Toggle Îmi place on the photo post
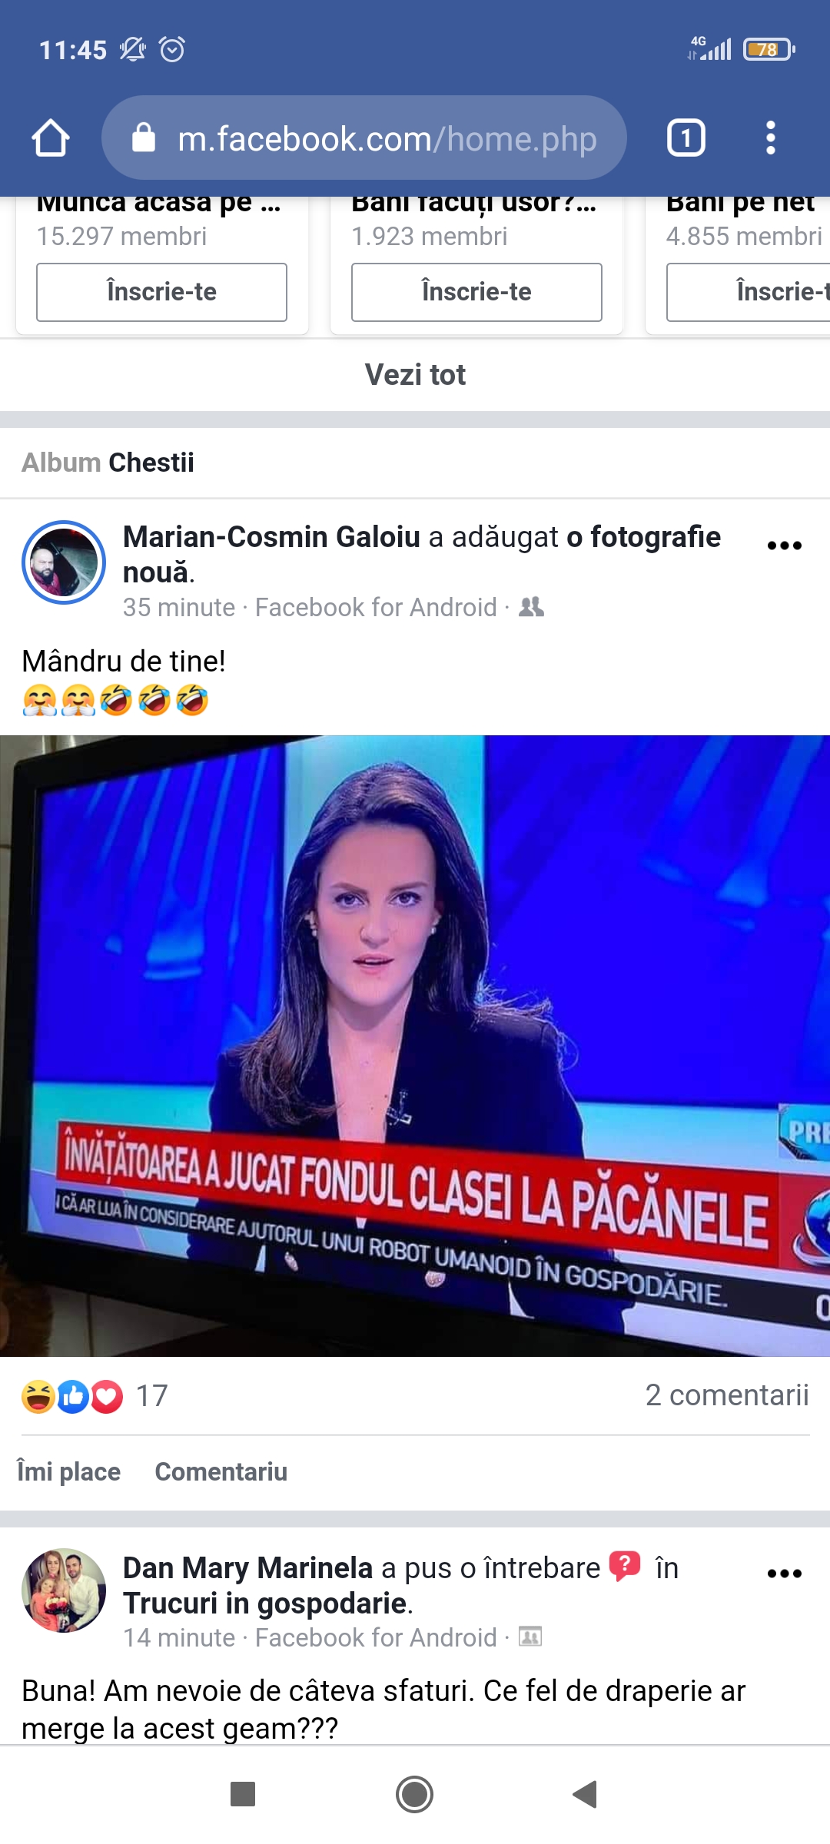This screenshot has height=1844, width=830. pyautogui.click(x=69, y=1471)
